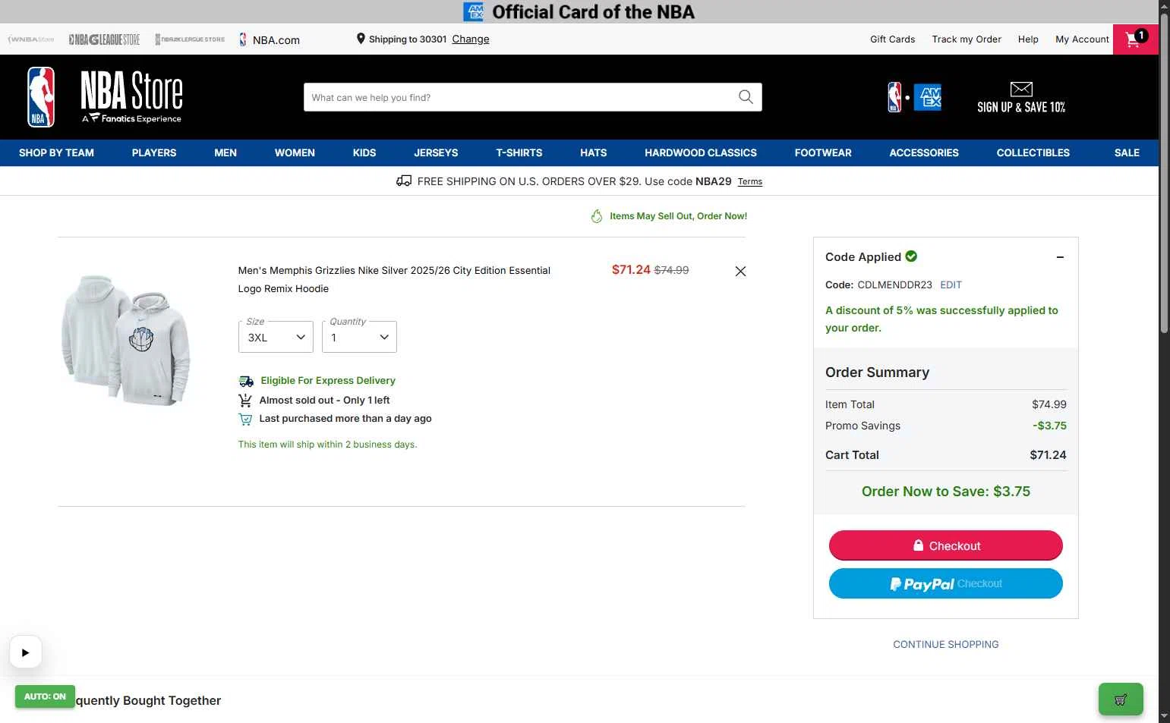
Task: Click the PayPal Checkout button
Action: pyautogui.click(x=945, y=583)
